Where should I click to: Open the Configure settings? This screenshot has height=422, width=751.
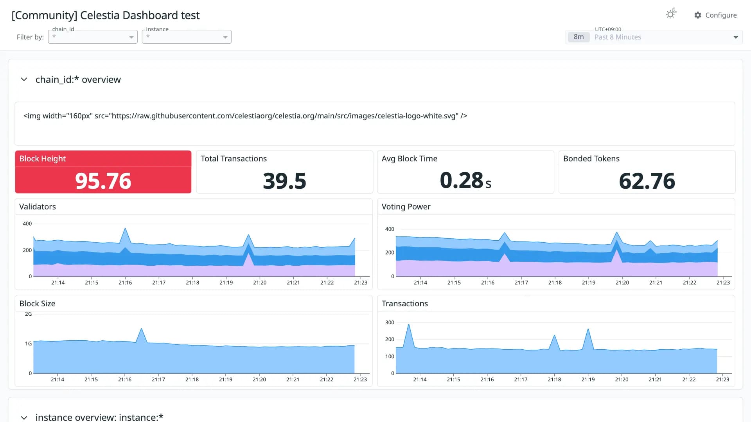coord(715,15)
